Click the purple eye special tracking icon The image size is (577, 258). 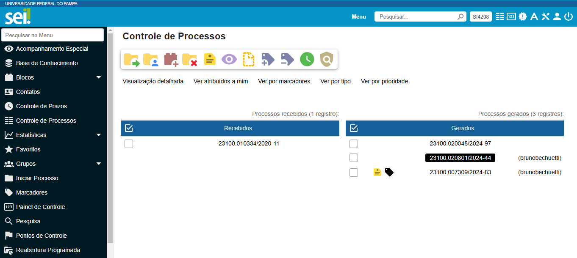point(229,59)
